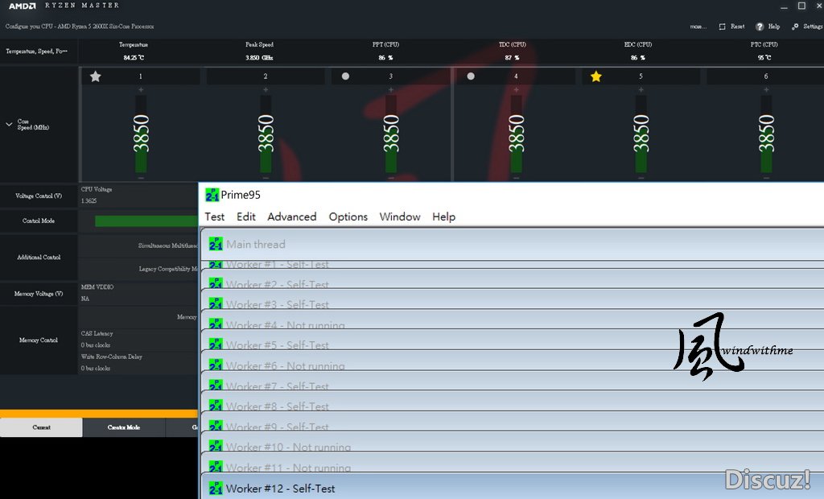The image size is (824, 499).
Task: Click the Temperature reading in Ryzen Master
Action: click(134, 58)
